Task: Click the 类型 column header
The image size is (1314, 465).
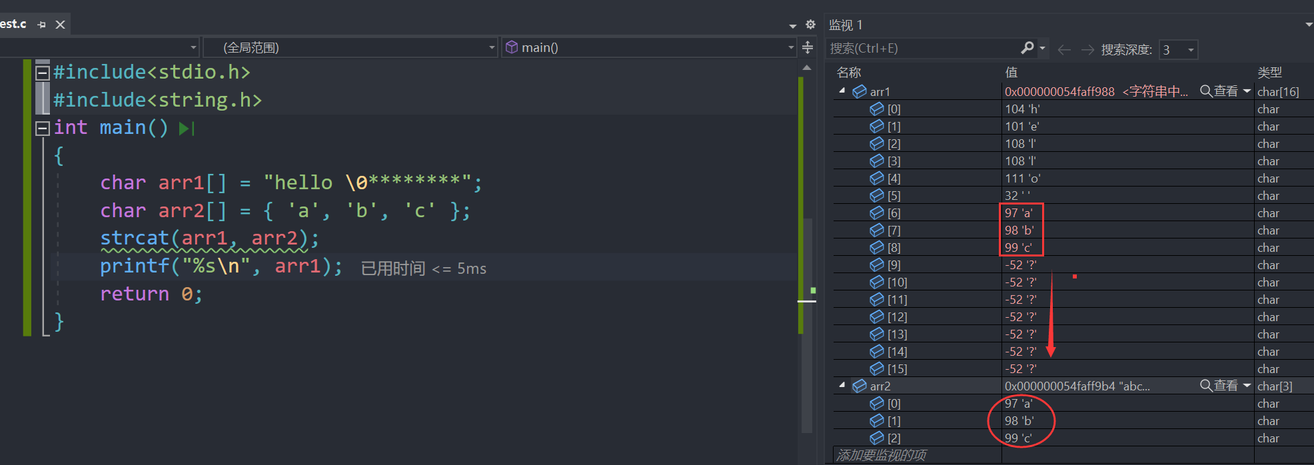Action: pos(1269,72)
